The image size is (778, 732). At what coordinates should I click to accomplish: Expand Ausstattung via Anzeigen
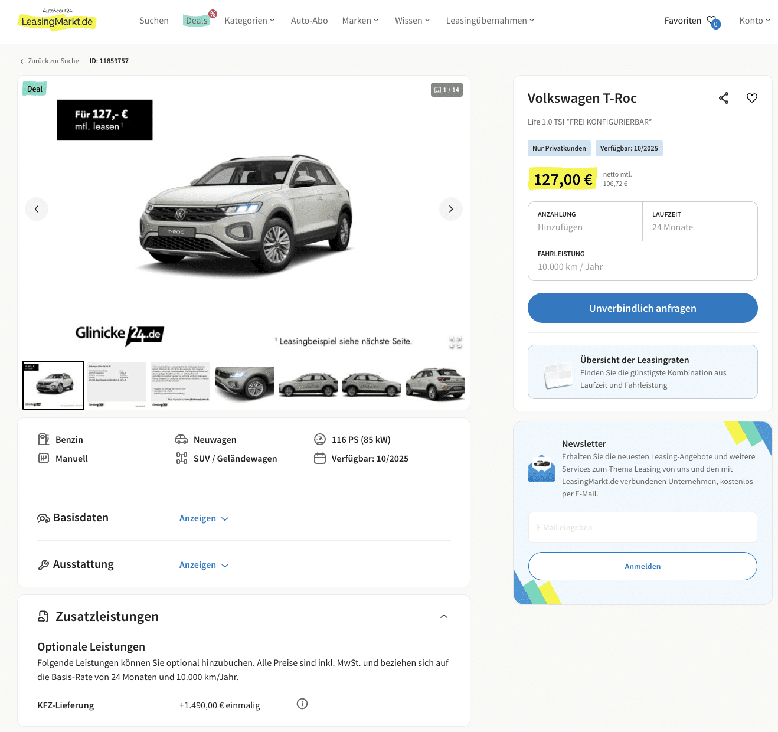[204, 565]
